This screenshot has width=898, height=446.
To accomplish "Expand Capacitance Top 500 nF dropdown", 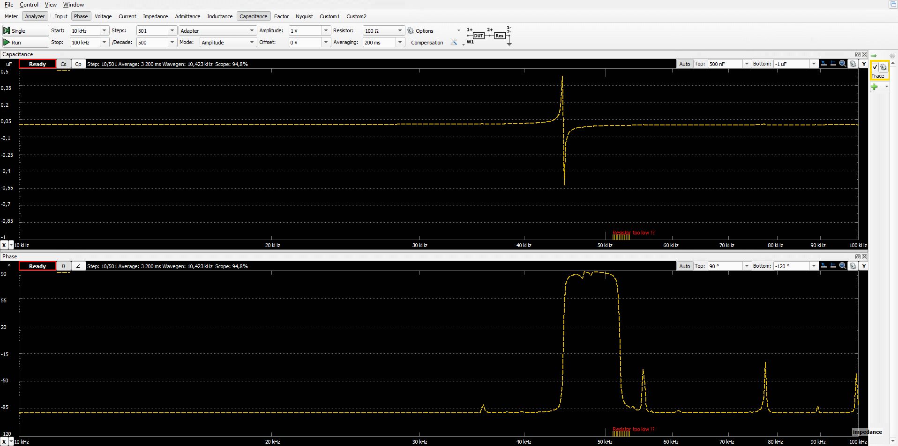I will (747, 64).
